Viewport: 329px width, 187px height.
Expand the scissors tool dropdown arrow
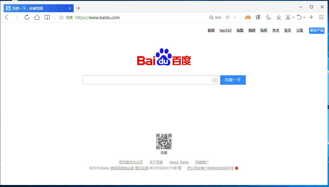tap(293, 18)
